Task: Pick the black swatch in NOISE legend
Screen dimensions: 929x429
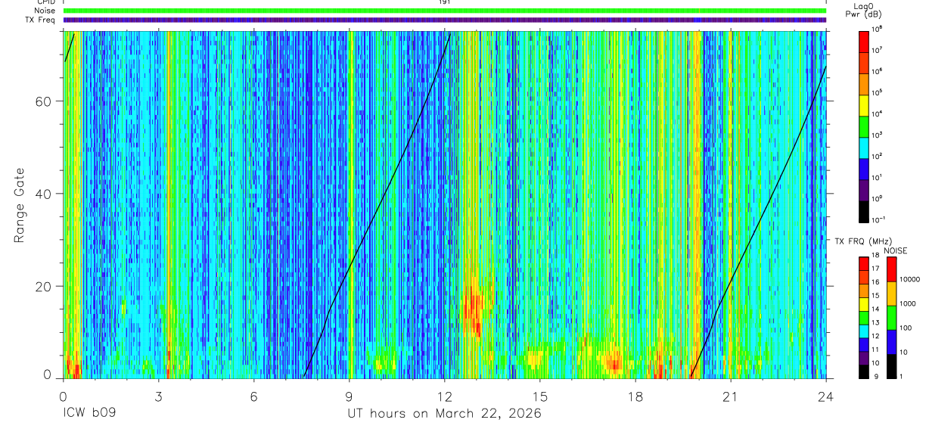Action: pos(891,366)
